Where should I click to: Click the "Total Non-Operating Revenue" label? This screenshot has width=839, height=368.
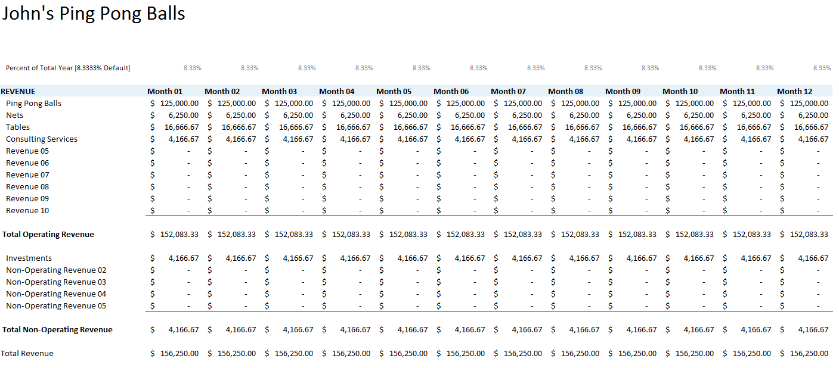[x=58, y=329]
